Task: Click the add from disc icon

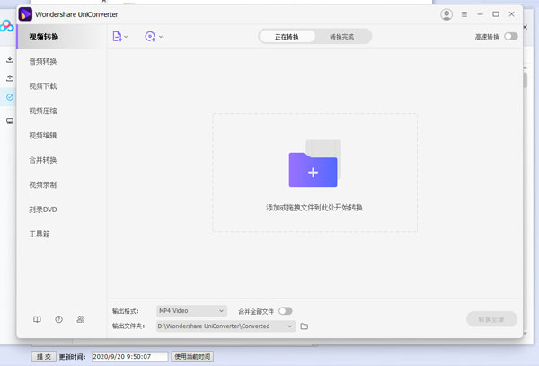Action: (150, 37)
